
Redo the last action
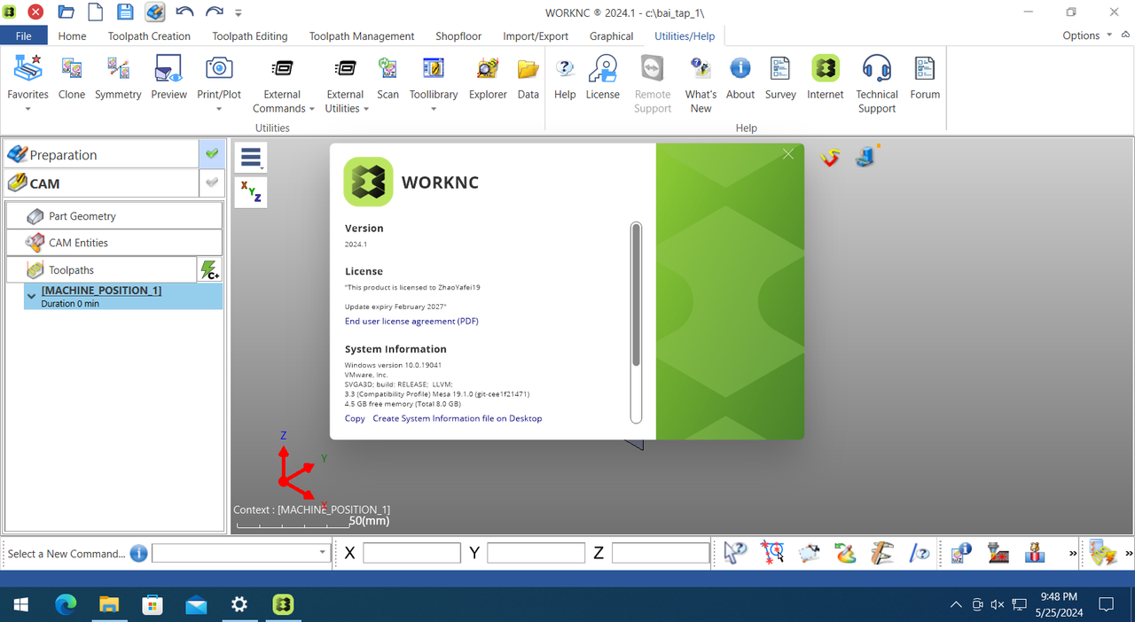[x=214, y=12]
